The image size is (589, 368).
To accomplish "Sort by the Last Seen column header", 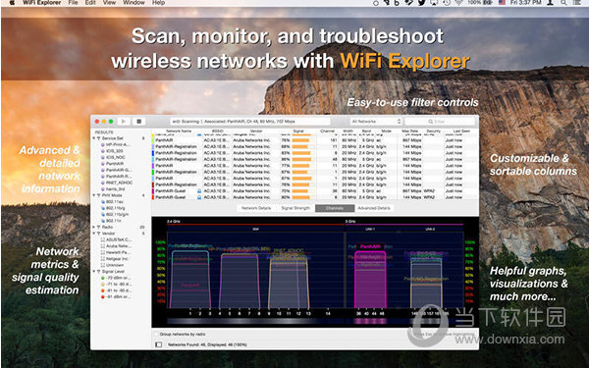I will coord(461,131).
